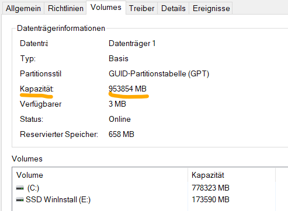This screenshot has width=288, height=211.
Task: Click the Kapazität column header in list
Action: point(232,175)
